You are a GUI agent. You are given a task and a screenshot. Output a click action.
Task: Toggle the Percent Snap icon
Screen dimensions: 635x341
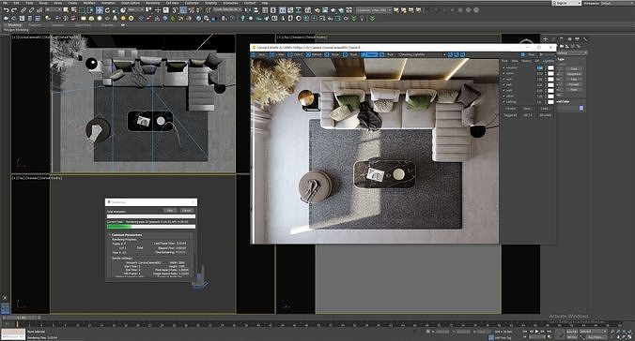tap(191, 9)
